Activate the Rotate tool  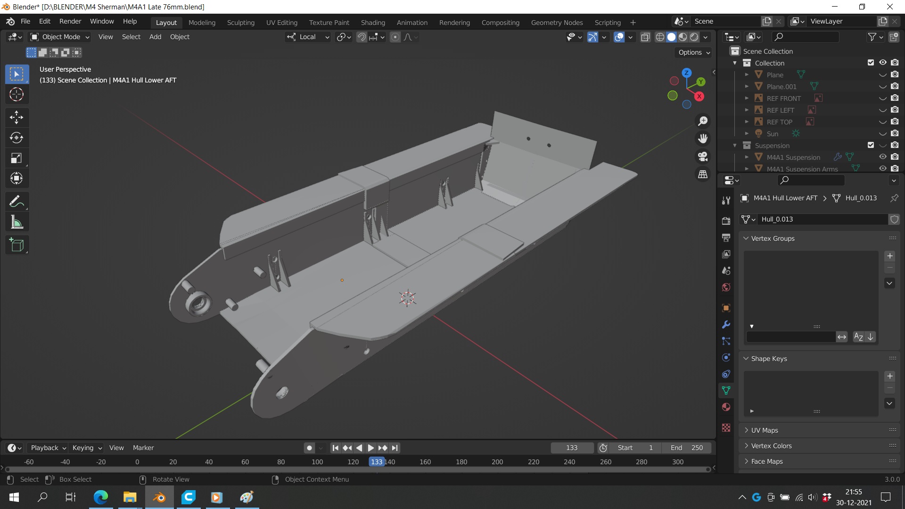pyautogui.click(x=16, y=138)
